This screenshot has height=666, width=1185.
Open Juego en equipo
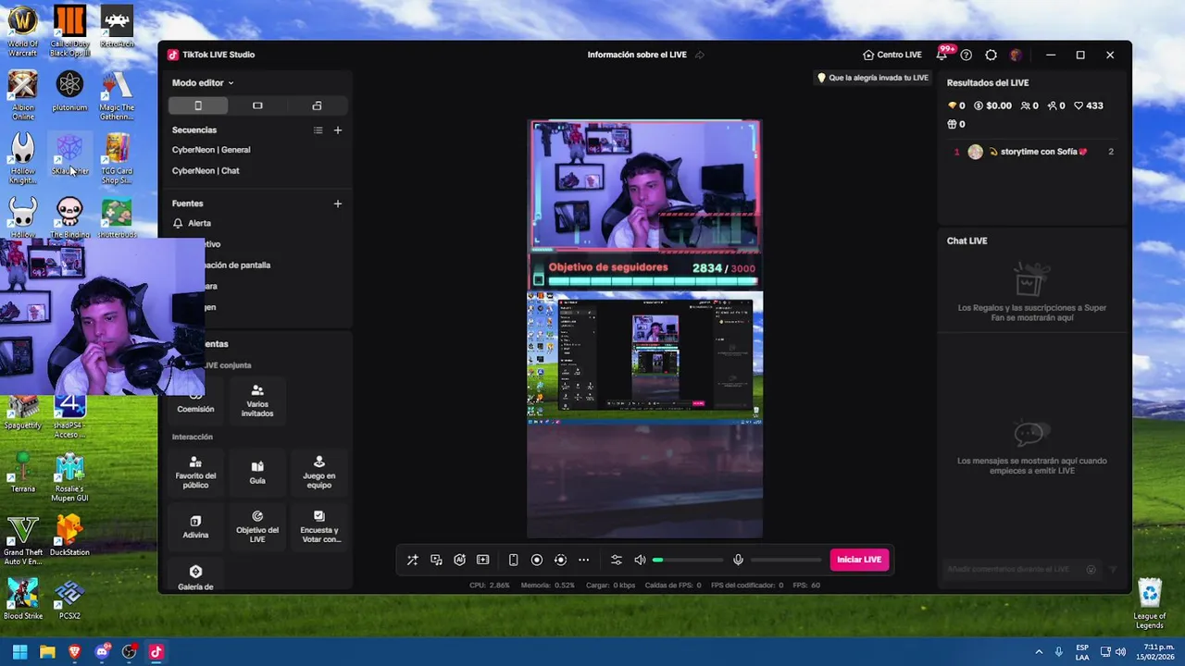pos(319,473)
